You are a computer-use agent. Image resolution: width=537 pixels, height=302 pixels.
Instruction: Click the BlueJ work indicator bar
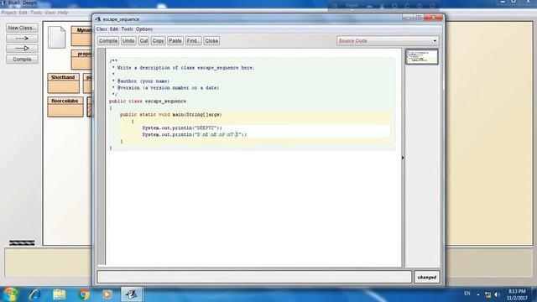[x=22, y=242]
